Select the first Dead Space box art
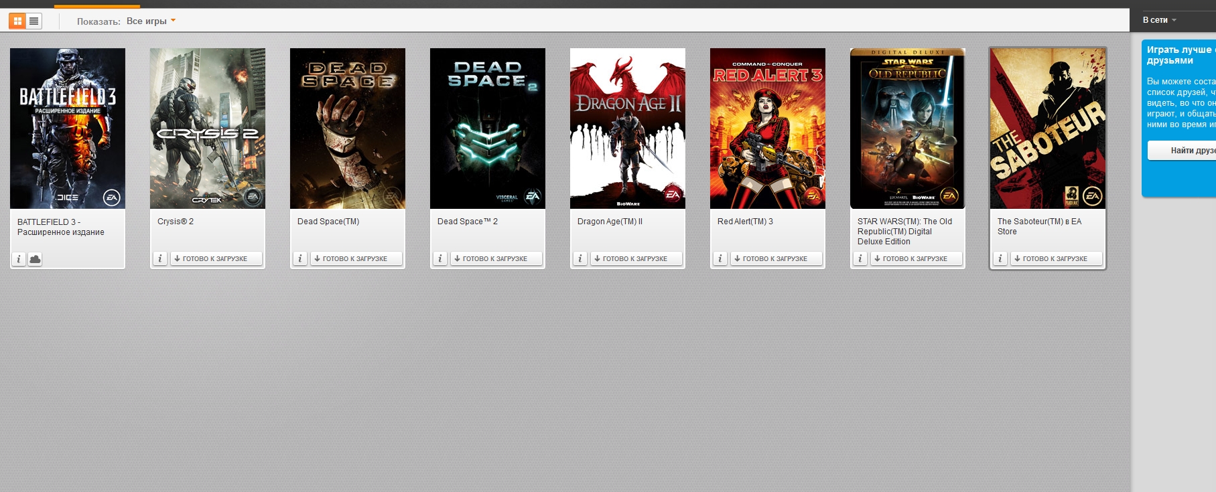This screenshot has width=1216, height=492. (348, 129)
